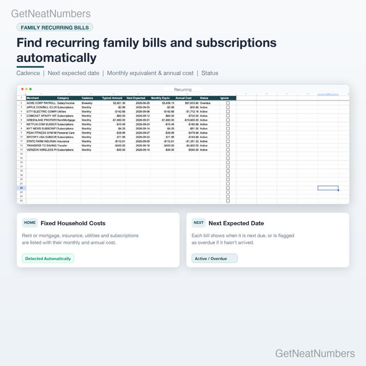Click the green maximize window dot

tap(30, 89)
